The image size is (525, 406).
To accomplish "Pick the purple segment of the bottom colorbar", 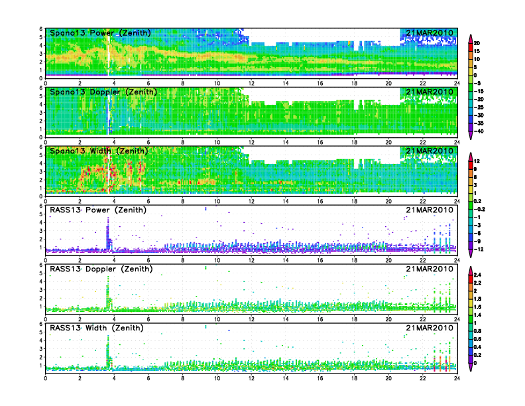I will [x=471, y=360].
